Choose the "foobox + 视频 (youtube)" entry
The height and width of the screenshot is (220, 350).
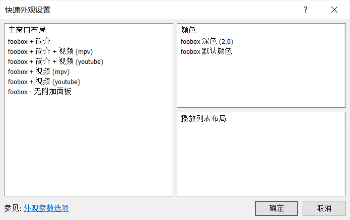[x=44, y=82]
